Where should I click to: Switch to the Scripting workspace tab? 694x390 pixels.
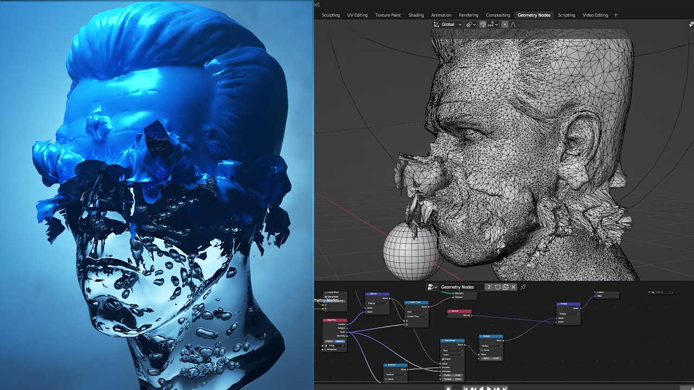coord(567,15)
